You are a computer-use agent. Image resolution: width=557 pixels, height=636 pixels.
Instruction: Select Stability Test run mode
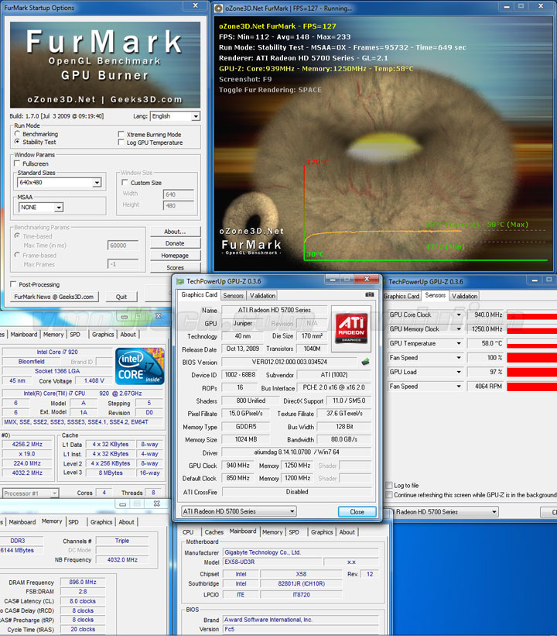pyautogui.click(x=17, y=142)
